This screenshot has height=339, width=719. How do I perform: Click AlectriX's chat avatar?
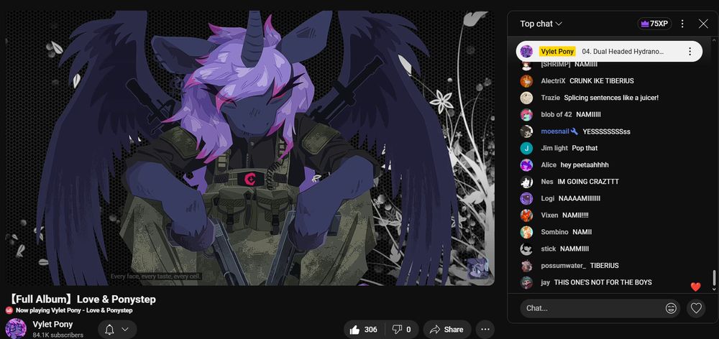[x=526, y=81]
